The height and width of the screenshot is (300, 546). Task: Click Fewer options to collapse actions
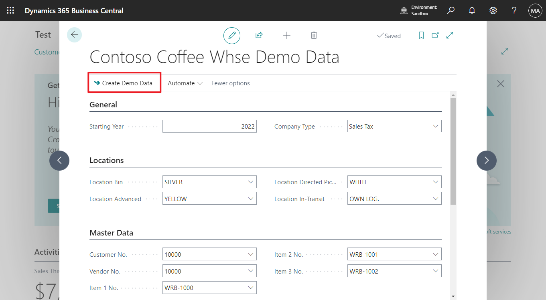(x=230, y=83)
